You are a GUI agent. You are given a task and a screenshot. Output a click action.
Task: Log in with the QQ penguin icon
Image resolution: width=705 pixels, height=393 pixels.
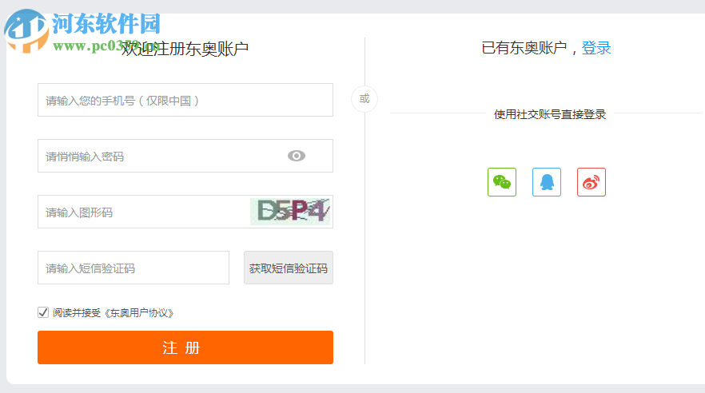tap(547, 182)
